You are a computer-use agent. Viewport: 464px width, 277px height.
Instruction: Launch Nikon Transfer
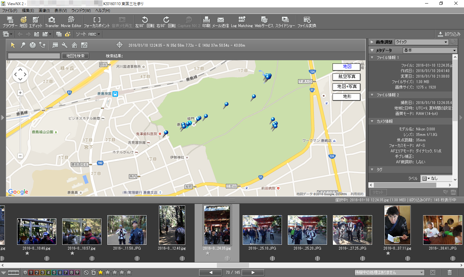pos(52,22)
